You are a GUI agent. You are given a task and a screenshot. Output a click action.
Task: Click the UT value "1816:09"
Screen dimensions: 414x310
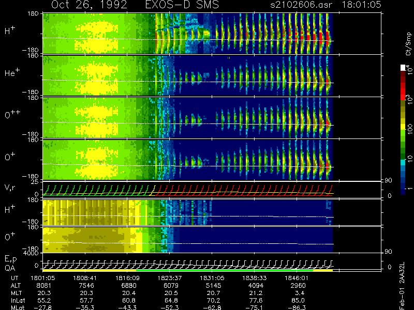127,278
